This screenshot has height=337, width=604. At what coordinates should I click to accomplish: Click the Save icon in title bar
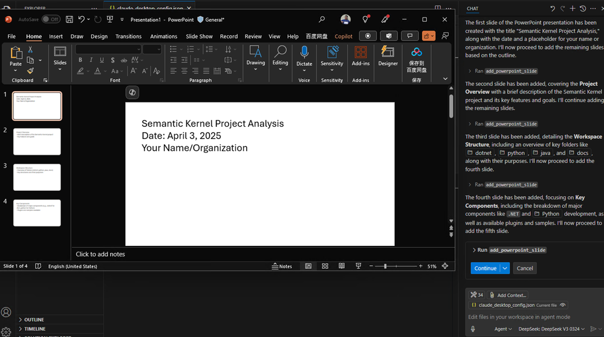70,19
